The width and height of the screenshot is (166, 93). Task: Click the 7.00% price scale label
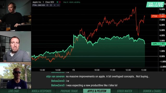162,20
